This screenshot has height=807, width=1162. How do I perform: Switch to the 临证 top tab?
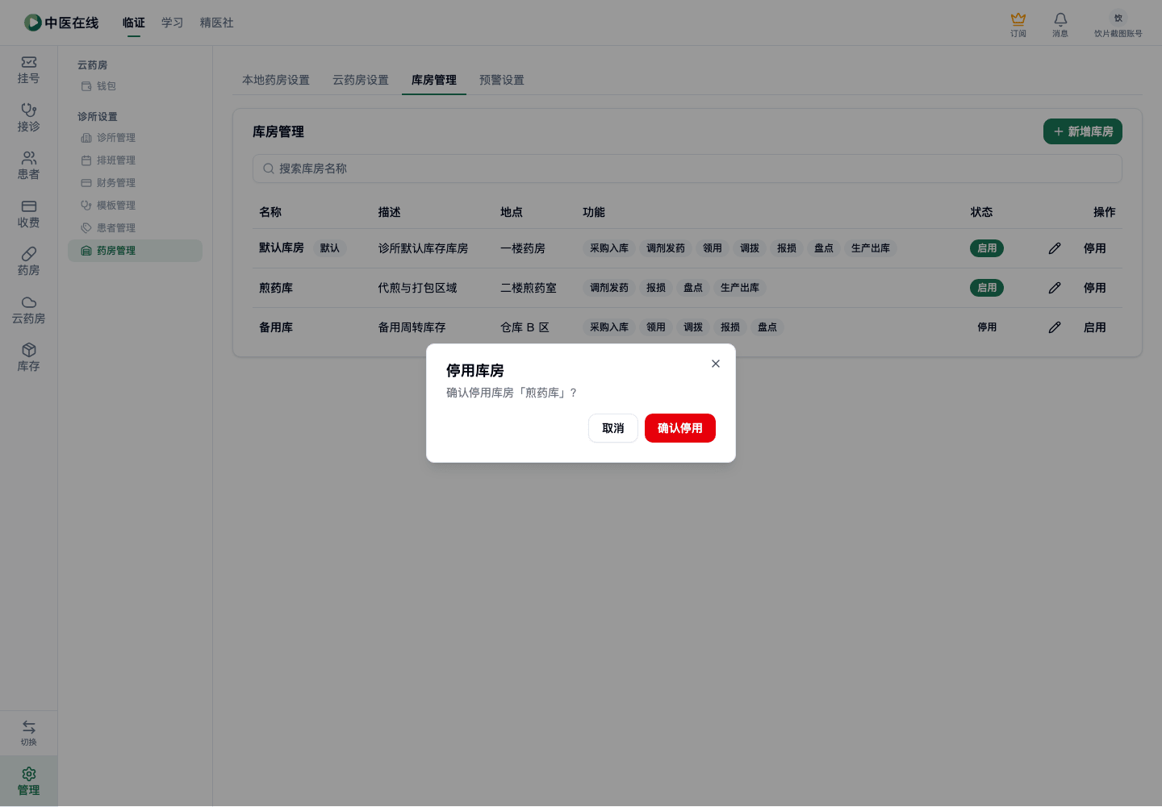[134, 23]
